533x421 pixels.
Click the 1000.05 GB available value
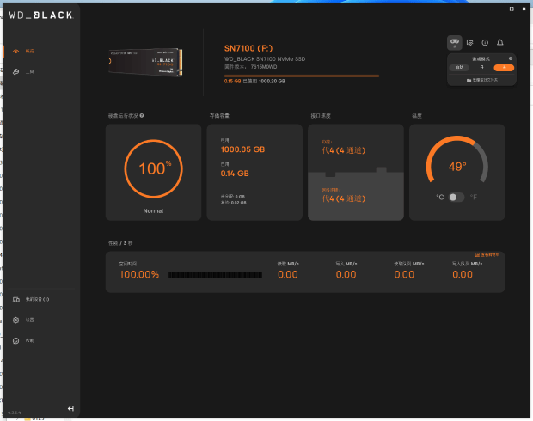(242, 149)
